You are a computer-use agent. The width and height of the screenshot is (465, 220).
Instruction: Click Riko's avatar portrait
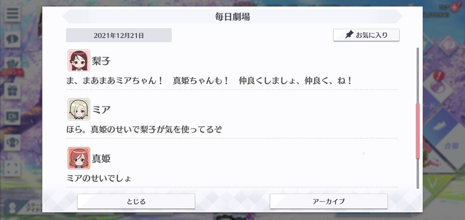point(79,60)
